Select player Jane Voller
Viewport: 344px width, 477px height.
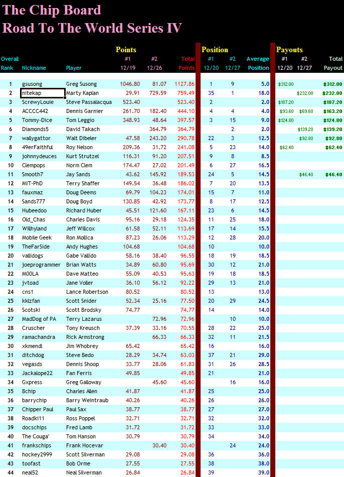pyautogui.click(x=80, y=283)
